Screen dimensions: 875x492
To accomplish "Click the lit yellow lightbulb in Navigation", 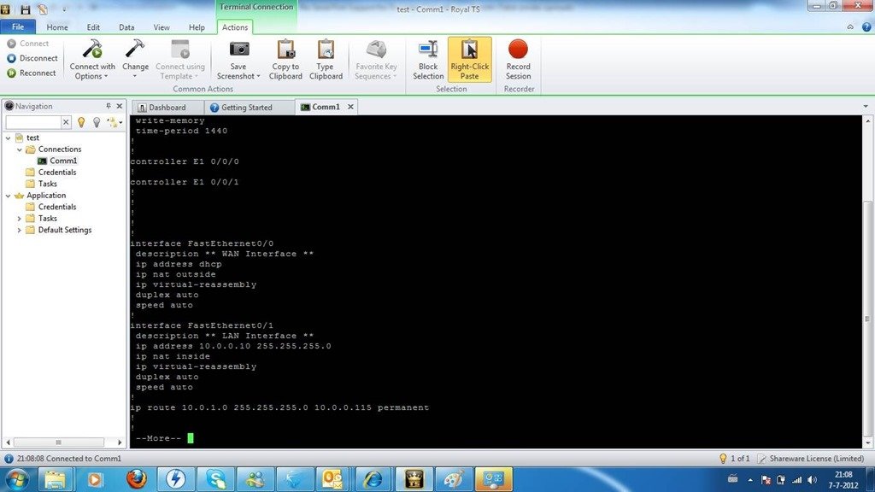I will 81,122.
